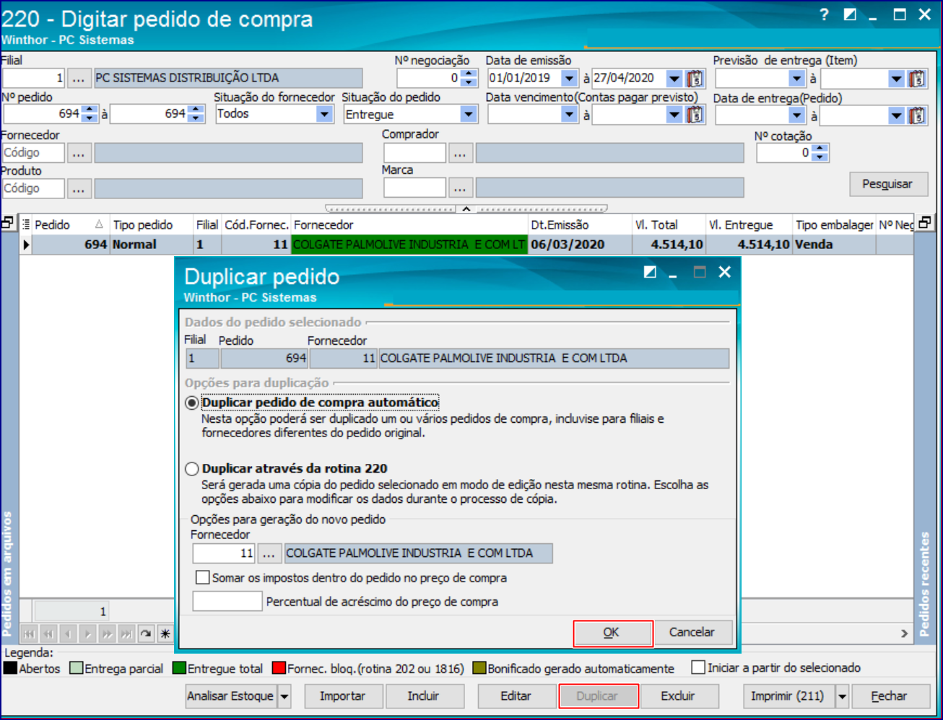Click restore-layout icon in Duplicar pedido title bar
Screen dimensions: 943x720
click(650, 272)
